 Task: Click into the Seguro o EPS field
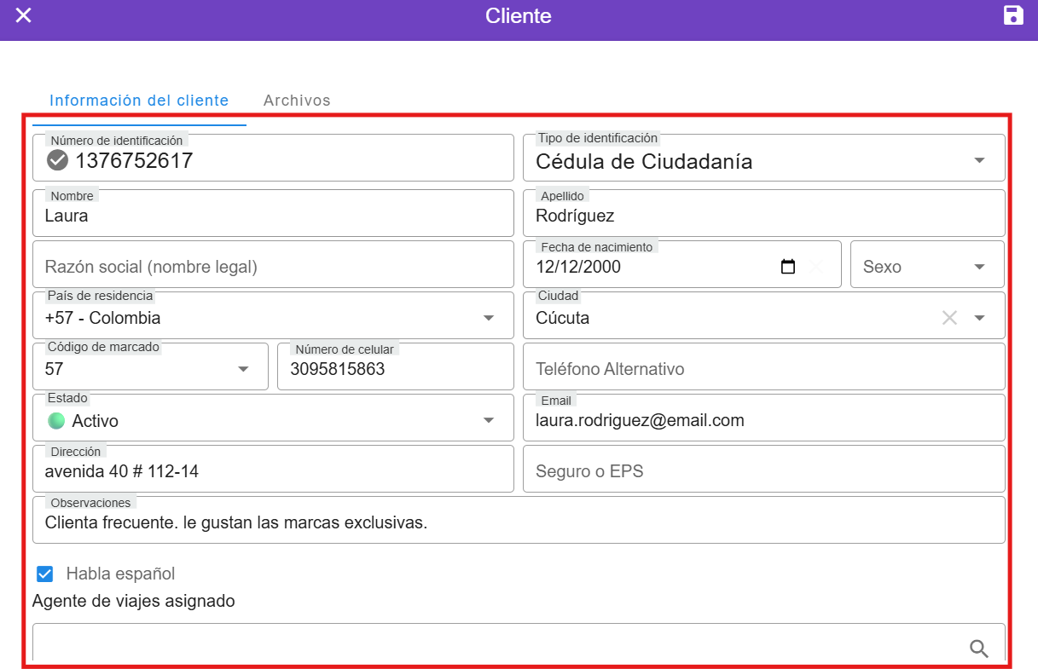[763, 471]
